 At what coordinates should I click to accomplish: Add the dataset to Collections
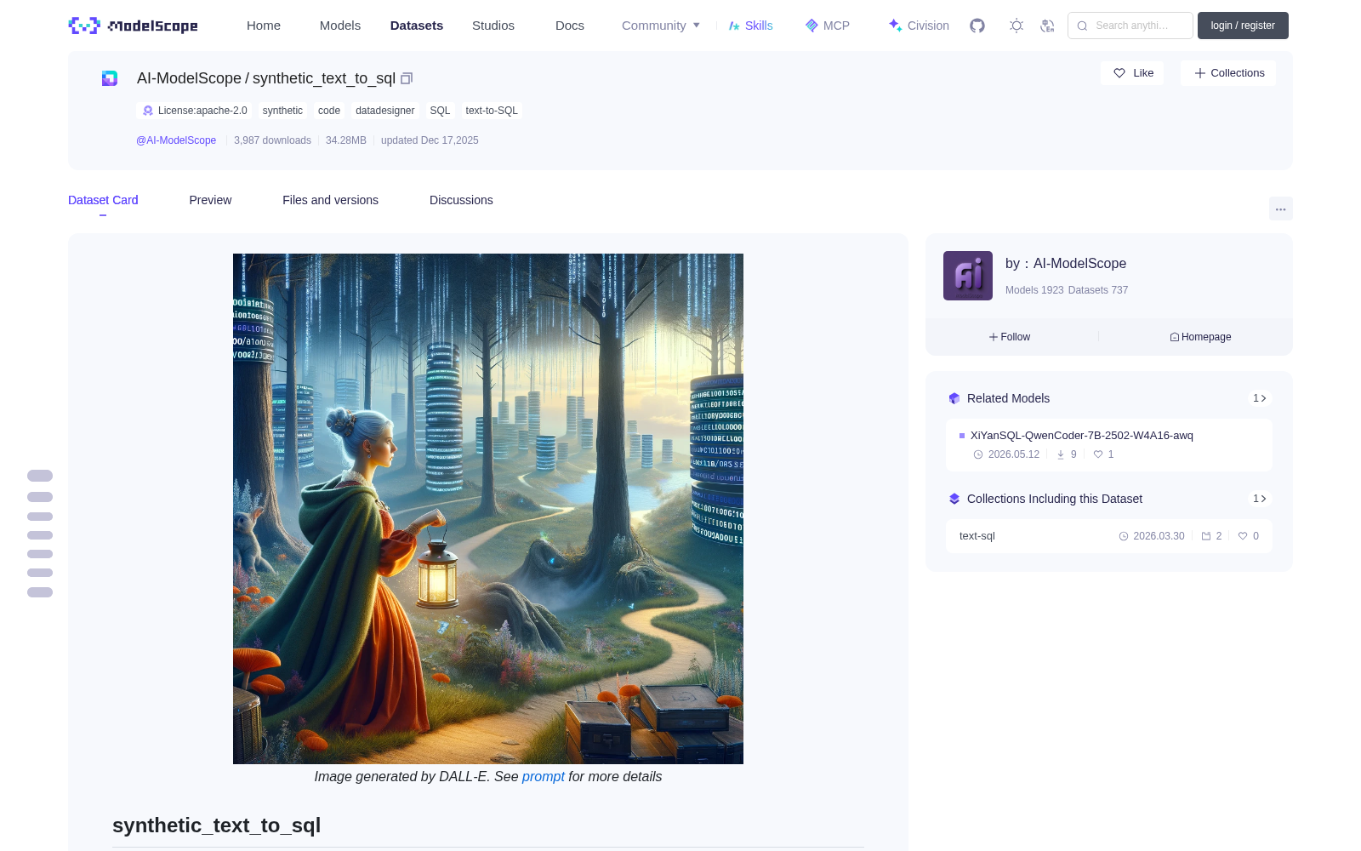click(1228, 73)
